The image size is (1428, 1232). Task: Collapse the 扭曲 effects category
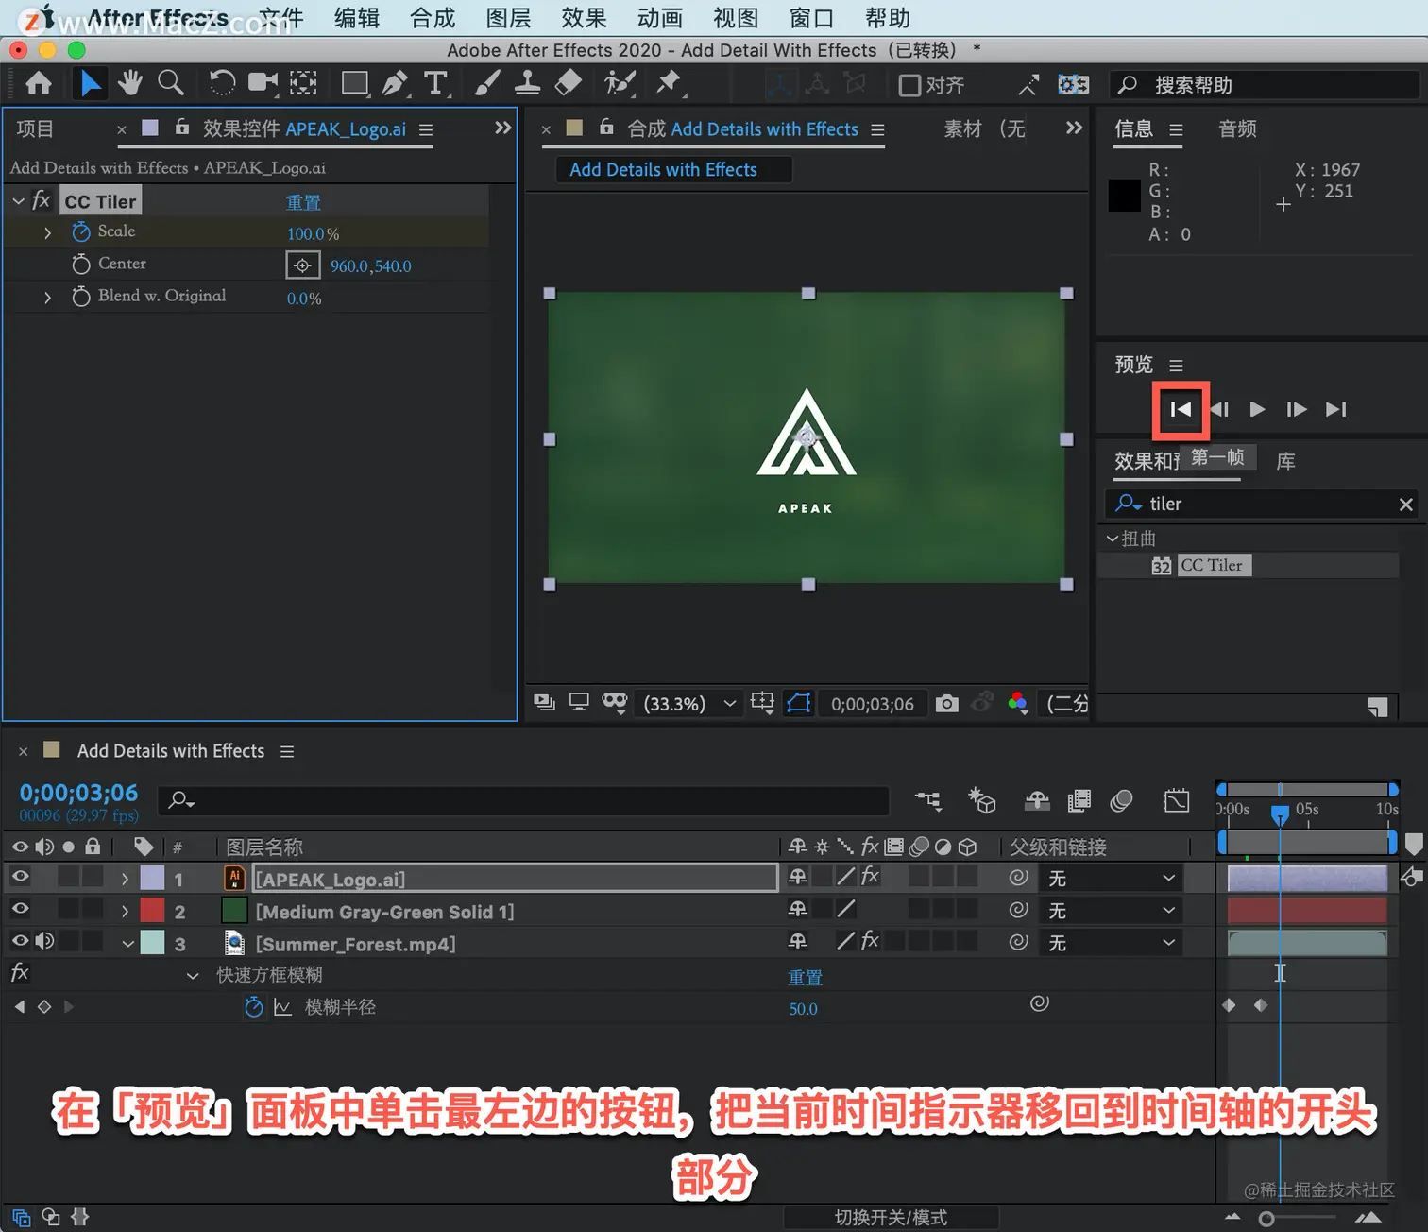[x=1113, y=538]
